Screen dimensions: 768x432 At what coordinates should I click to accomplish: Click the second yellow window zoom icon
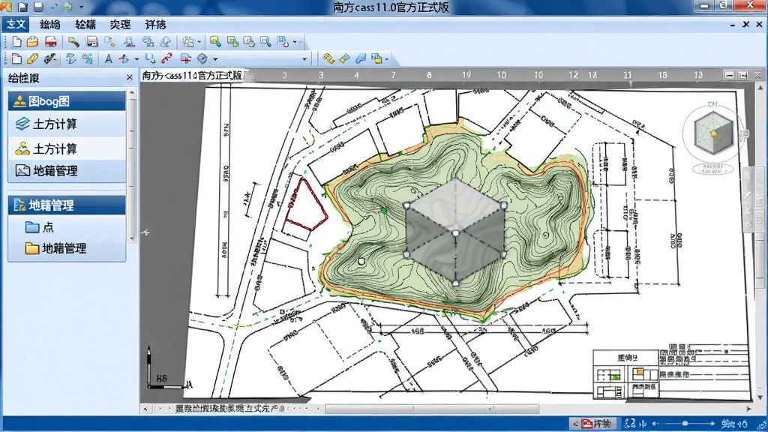(x=232, y=42)
